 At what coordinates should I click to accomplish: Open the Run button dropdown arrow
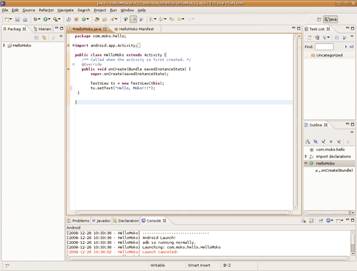click(x=49, y=19)
